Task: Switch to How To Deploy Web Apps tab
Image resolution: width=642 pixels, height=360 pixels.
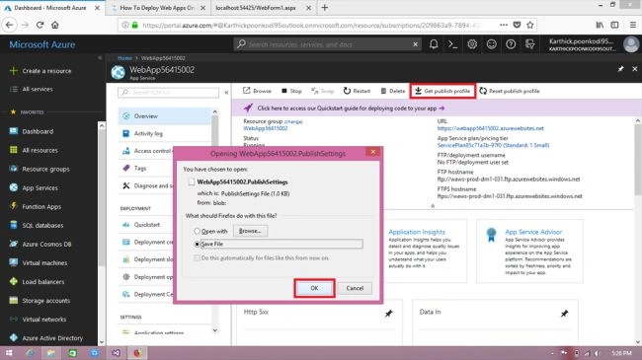Action: coord(157,8)
